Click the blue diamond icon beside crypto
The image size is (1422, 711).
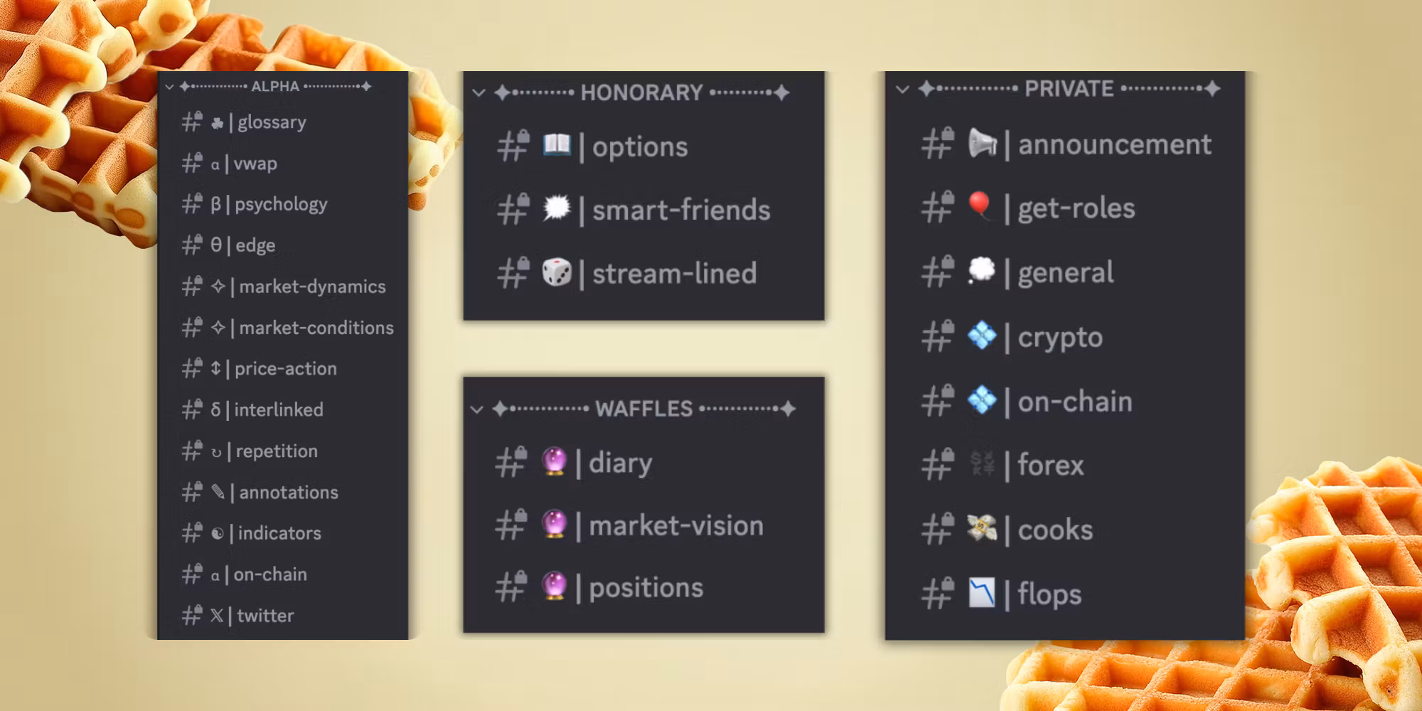[x=982, y=336]
